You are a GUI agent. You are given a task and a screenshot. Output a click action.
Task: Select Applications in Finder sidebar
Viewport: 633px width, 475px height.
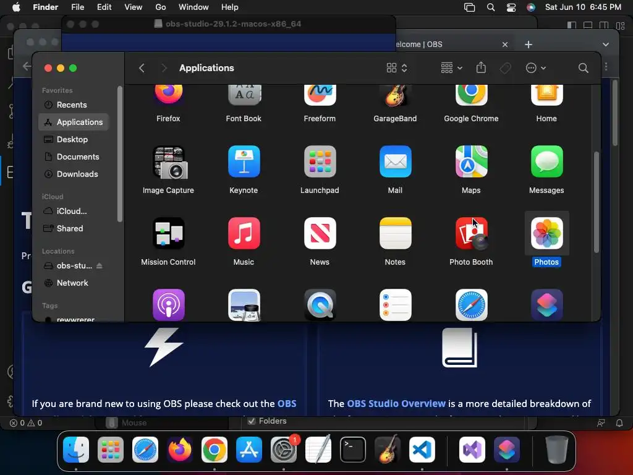click(x=74, y=122)
